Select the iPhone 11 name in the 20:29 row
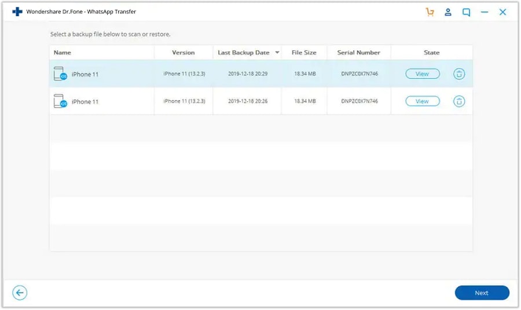The width and height of the screenshot is (521, 310). 85,75
